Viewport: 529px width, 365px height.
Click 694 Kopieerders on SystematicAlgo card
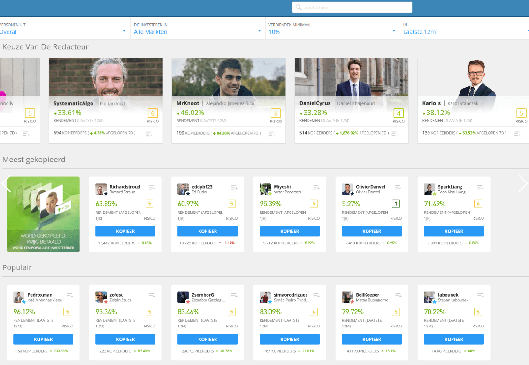click(70, 133)
